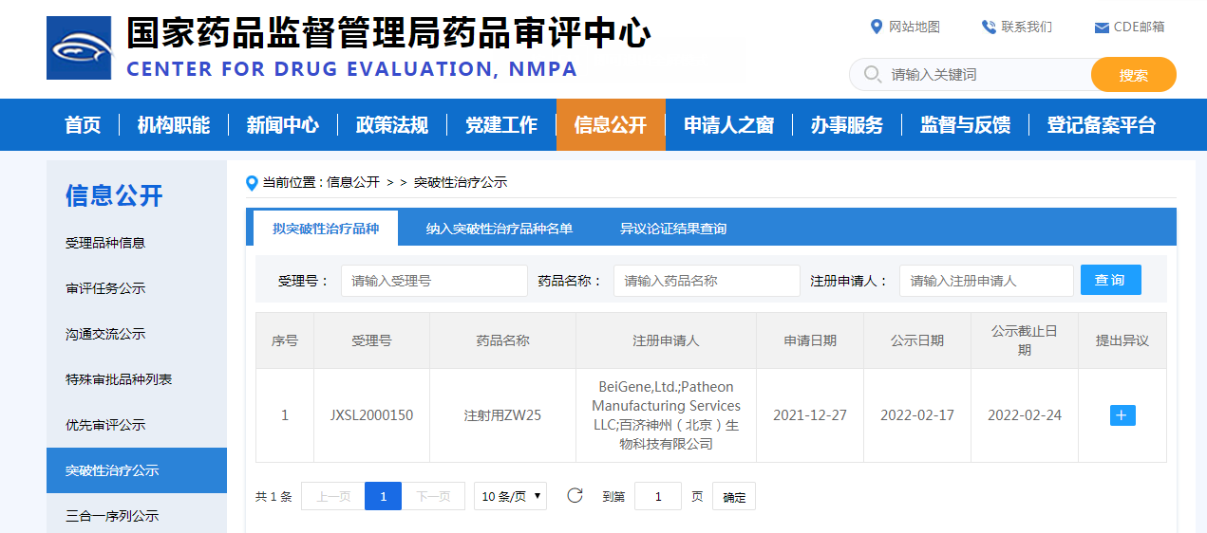Click the orange 搜索 button
The height and width of the screenshot is (533, 1207).
1133,75
